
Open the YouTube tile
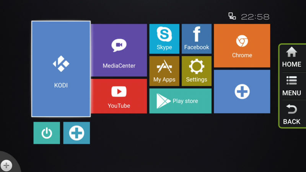(x=119, y=96)
